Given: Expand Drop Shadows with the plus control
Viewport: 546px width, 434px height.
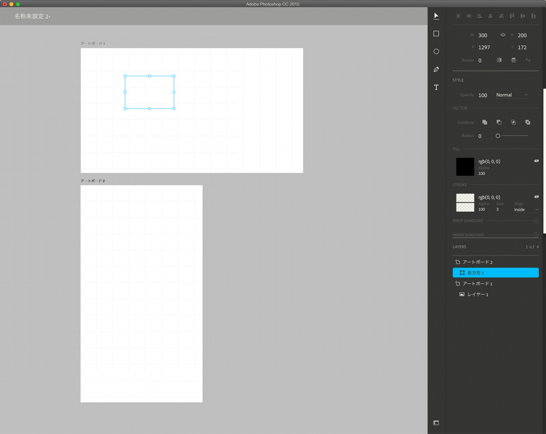Looking at the screenshot, I should [x=537, y=221].
